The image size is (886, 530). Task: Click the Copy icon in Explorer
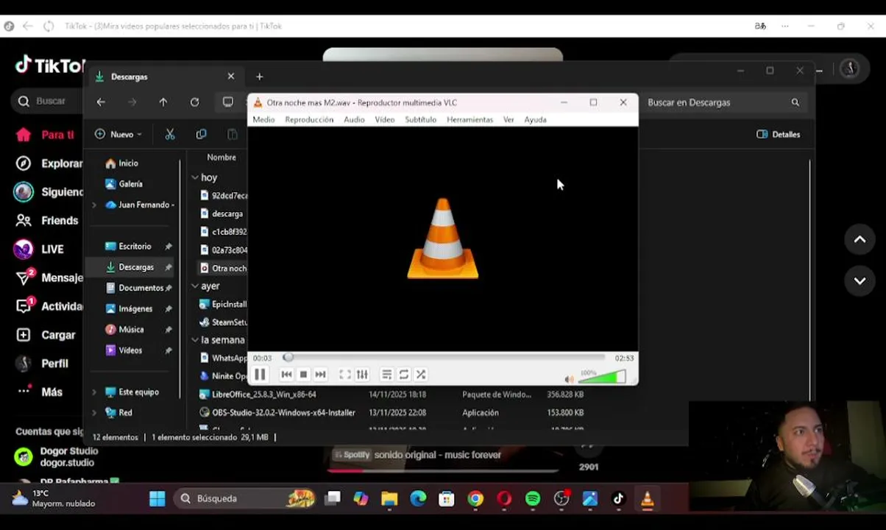[x=201, y=135]
